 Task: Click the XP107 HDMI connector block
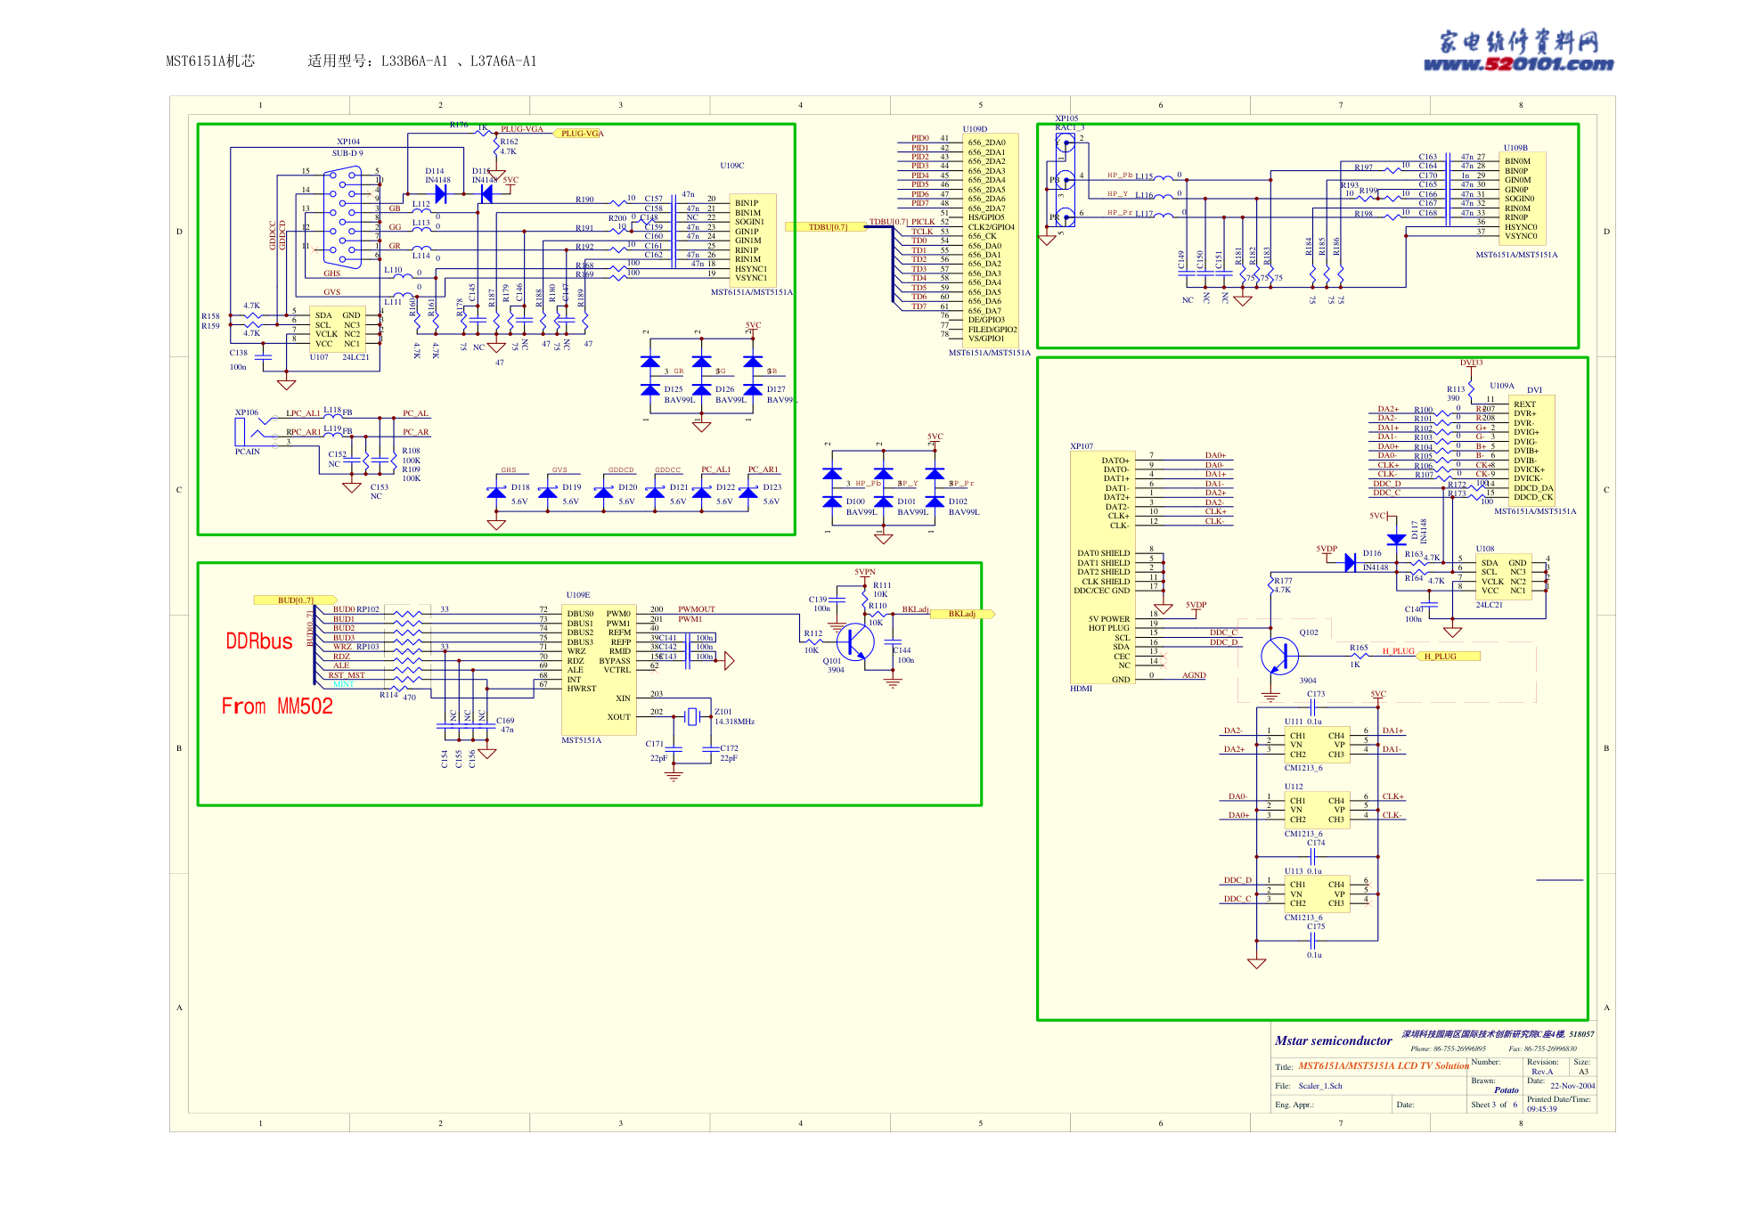tap(1103, 568)
